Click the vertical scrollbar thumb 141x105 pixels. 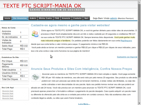tap(139, 41)
